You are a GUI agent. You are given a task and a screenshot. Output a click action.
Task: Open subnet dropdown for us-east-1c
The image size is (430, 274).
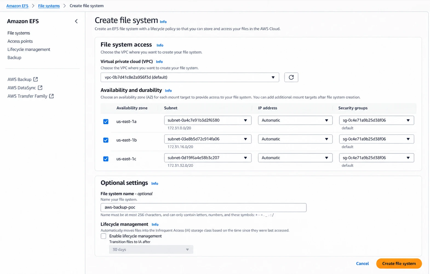208,158
